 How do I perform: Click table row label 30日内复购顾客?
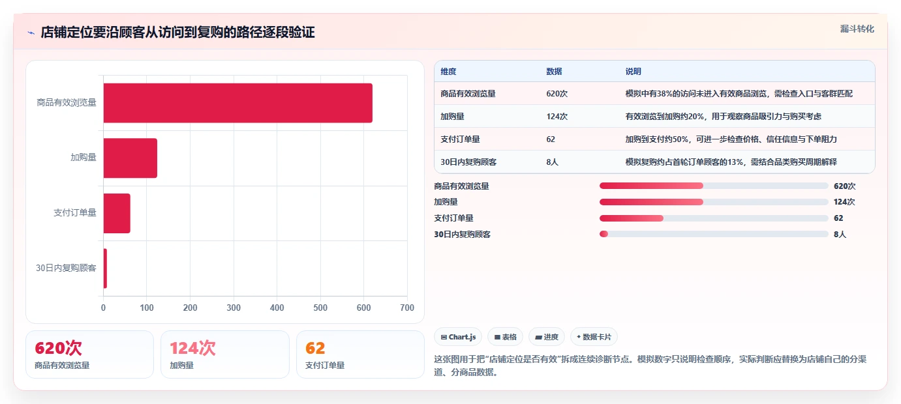tap(468, 162)
